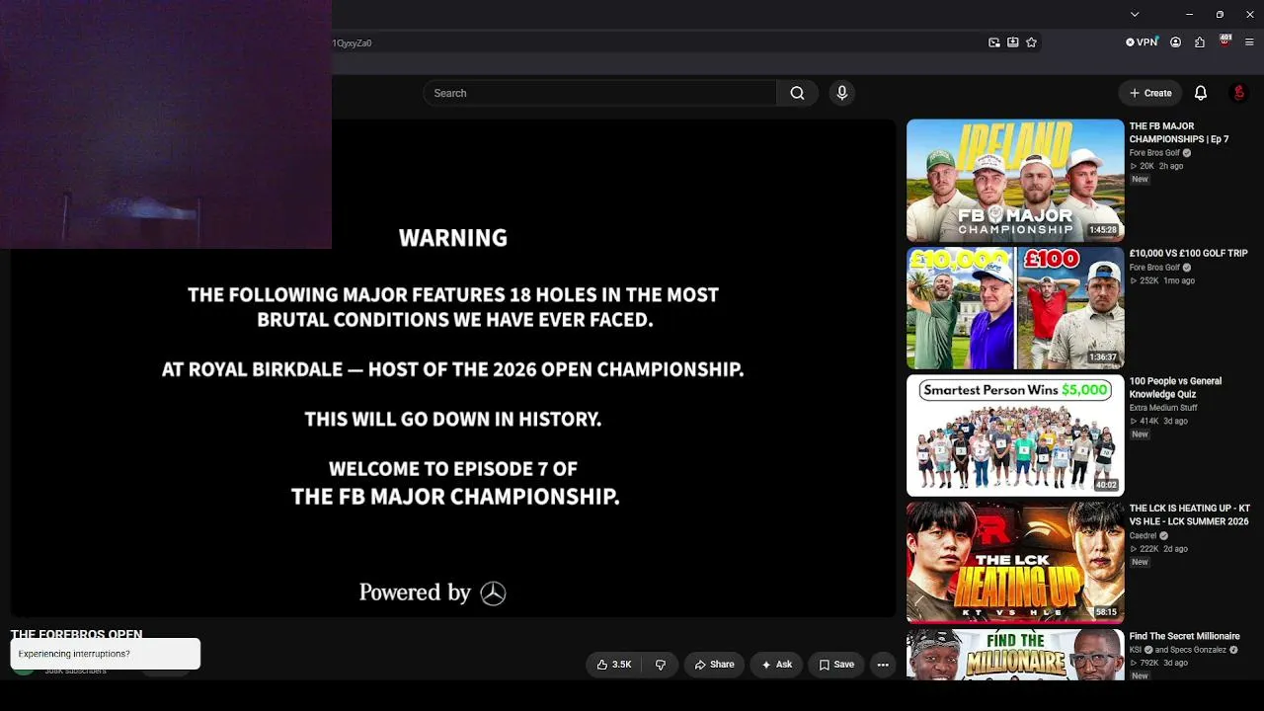Open the YouTube account avatar menu
1264x711 pixels.
click(x=1239, y=93)
